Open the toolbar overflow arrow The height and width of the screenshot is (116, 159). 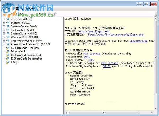pos(156,14)
